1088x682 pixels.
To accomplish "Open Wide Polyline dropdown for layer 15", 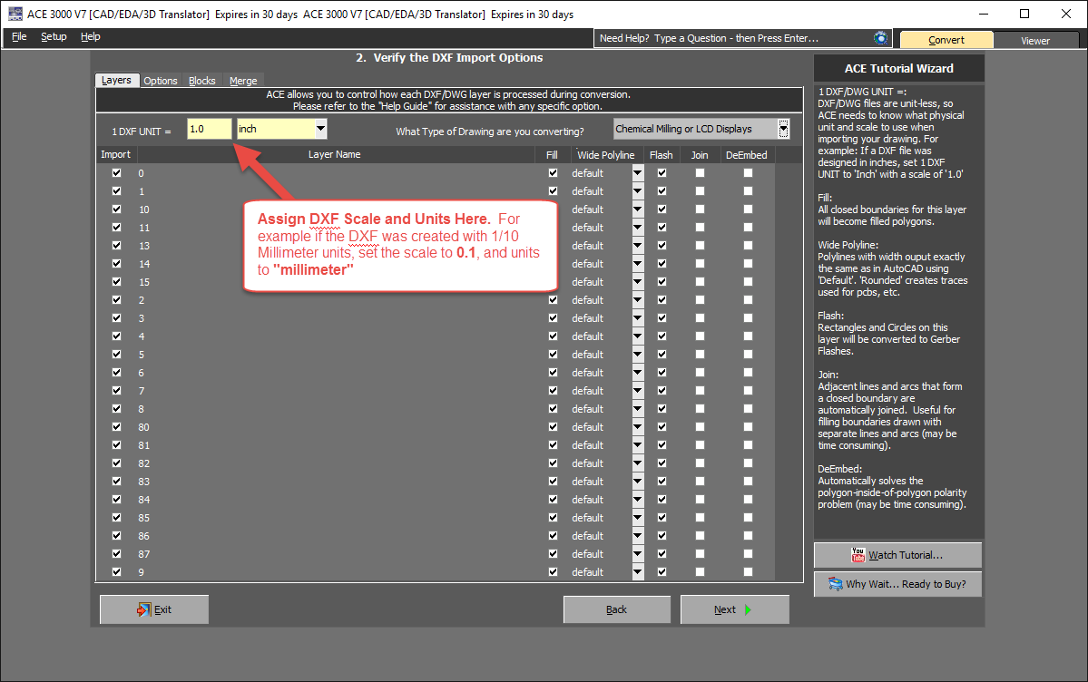I will point(638,282).
